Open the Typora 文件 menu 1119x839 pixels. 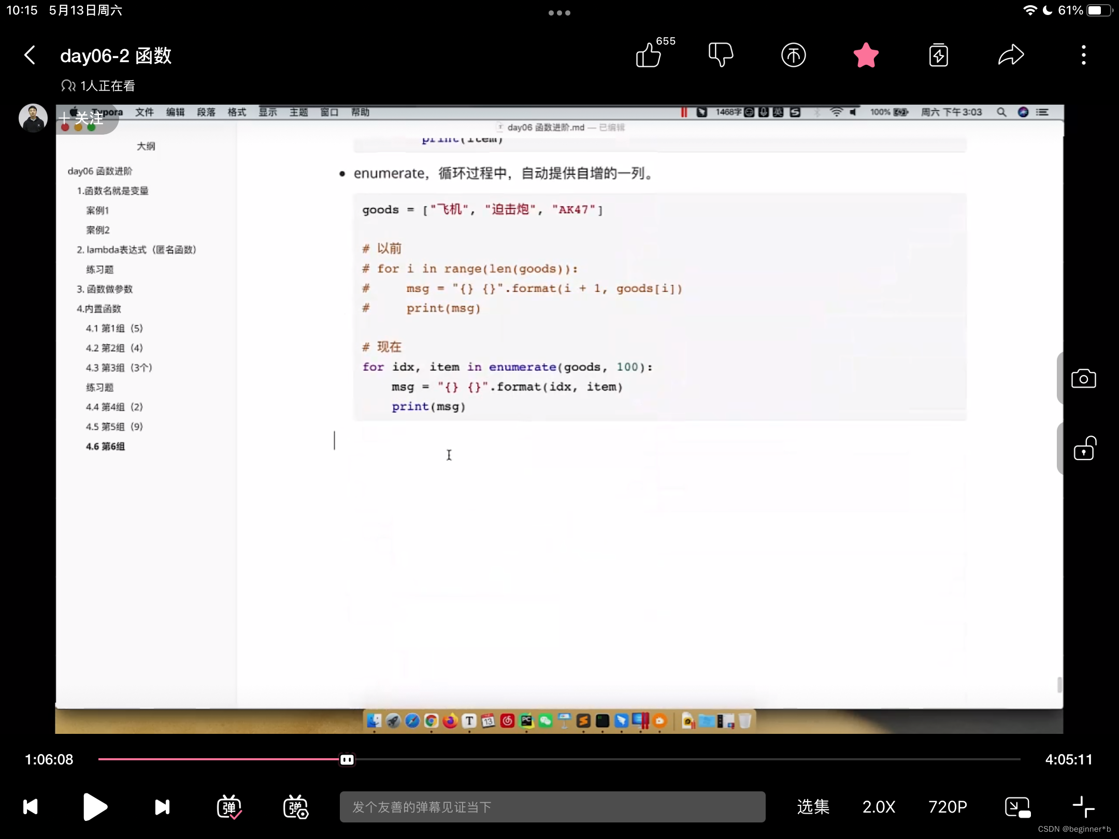click(x=144, y=112)
